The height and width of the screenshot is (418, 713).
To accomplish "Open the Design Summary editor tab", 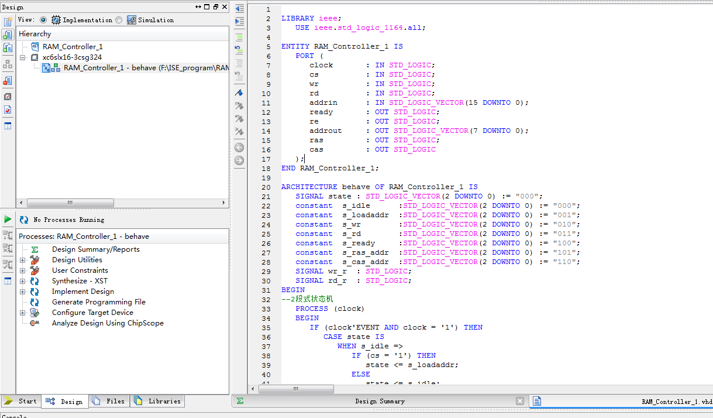I will [x=380, y=401].
